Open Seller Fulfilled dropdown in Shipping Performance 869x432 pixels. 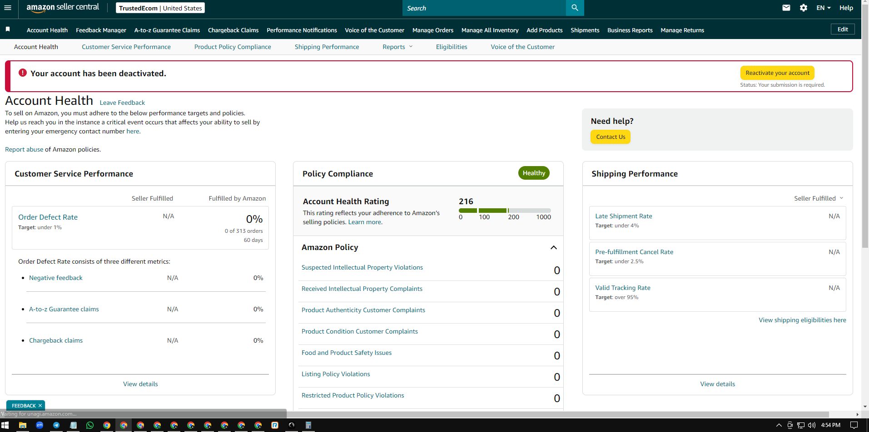pos(819,198)
